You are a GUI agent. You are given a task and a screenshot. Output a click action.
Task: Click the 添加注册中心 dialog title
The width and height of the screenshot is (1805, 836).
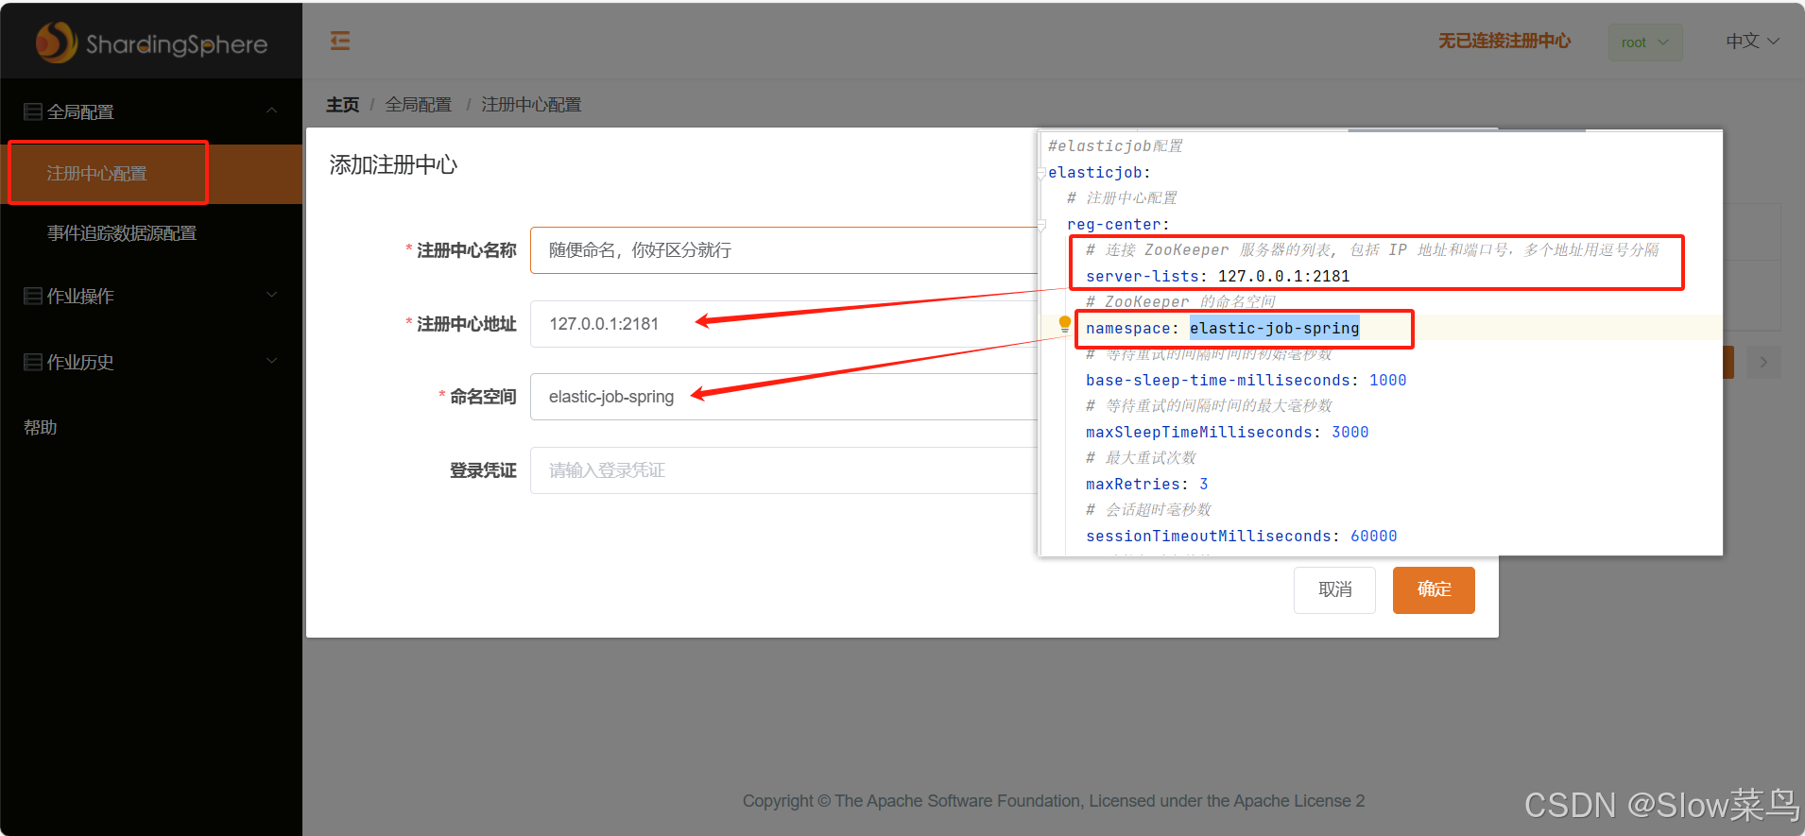[x=393, y=165]
